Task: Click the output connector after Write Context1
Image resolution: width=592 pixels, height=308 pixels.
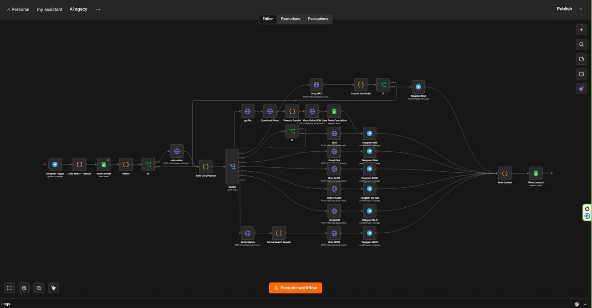Action: (551, 173)
